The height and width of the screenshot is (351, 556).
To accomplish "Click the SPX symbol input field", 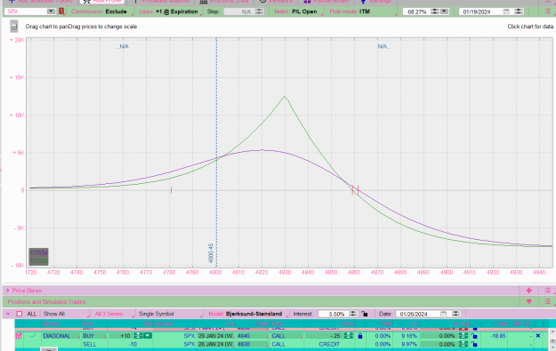I will click(26, 12).
